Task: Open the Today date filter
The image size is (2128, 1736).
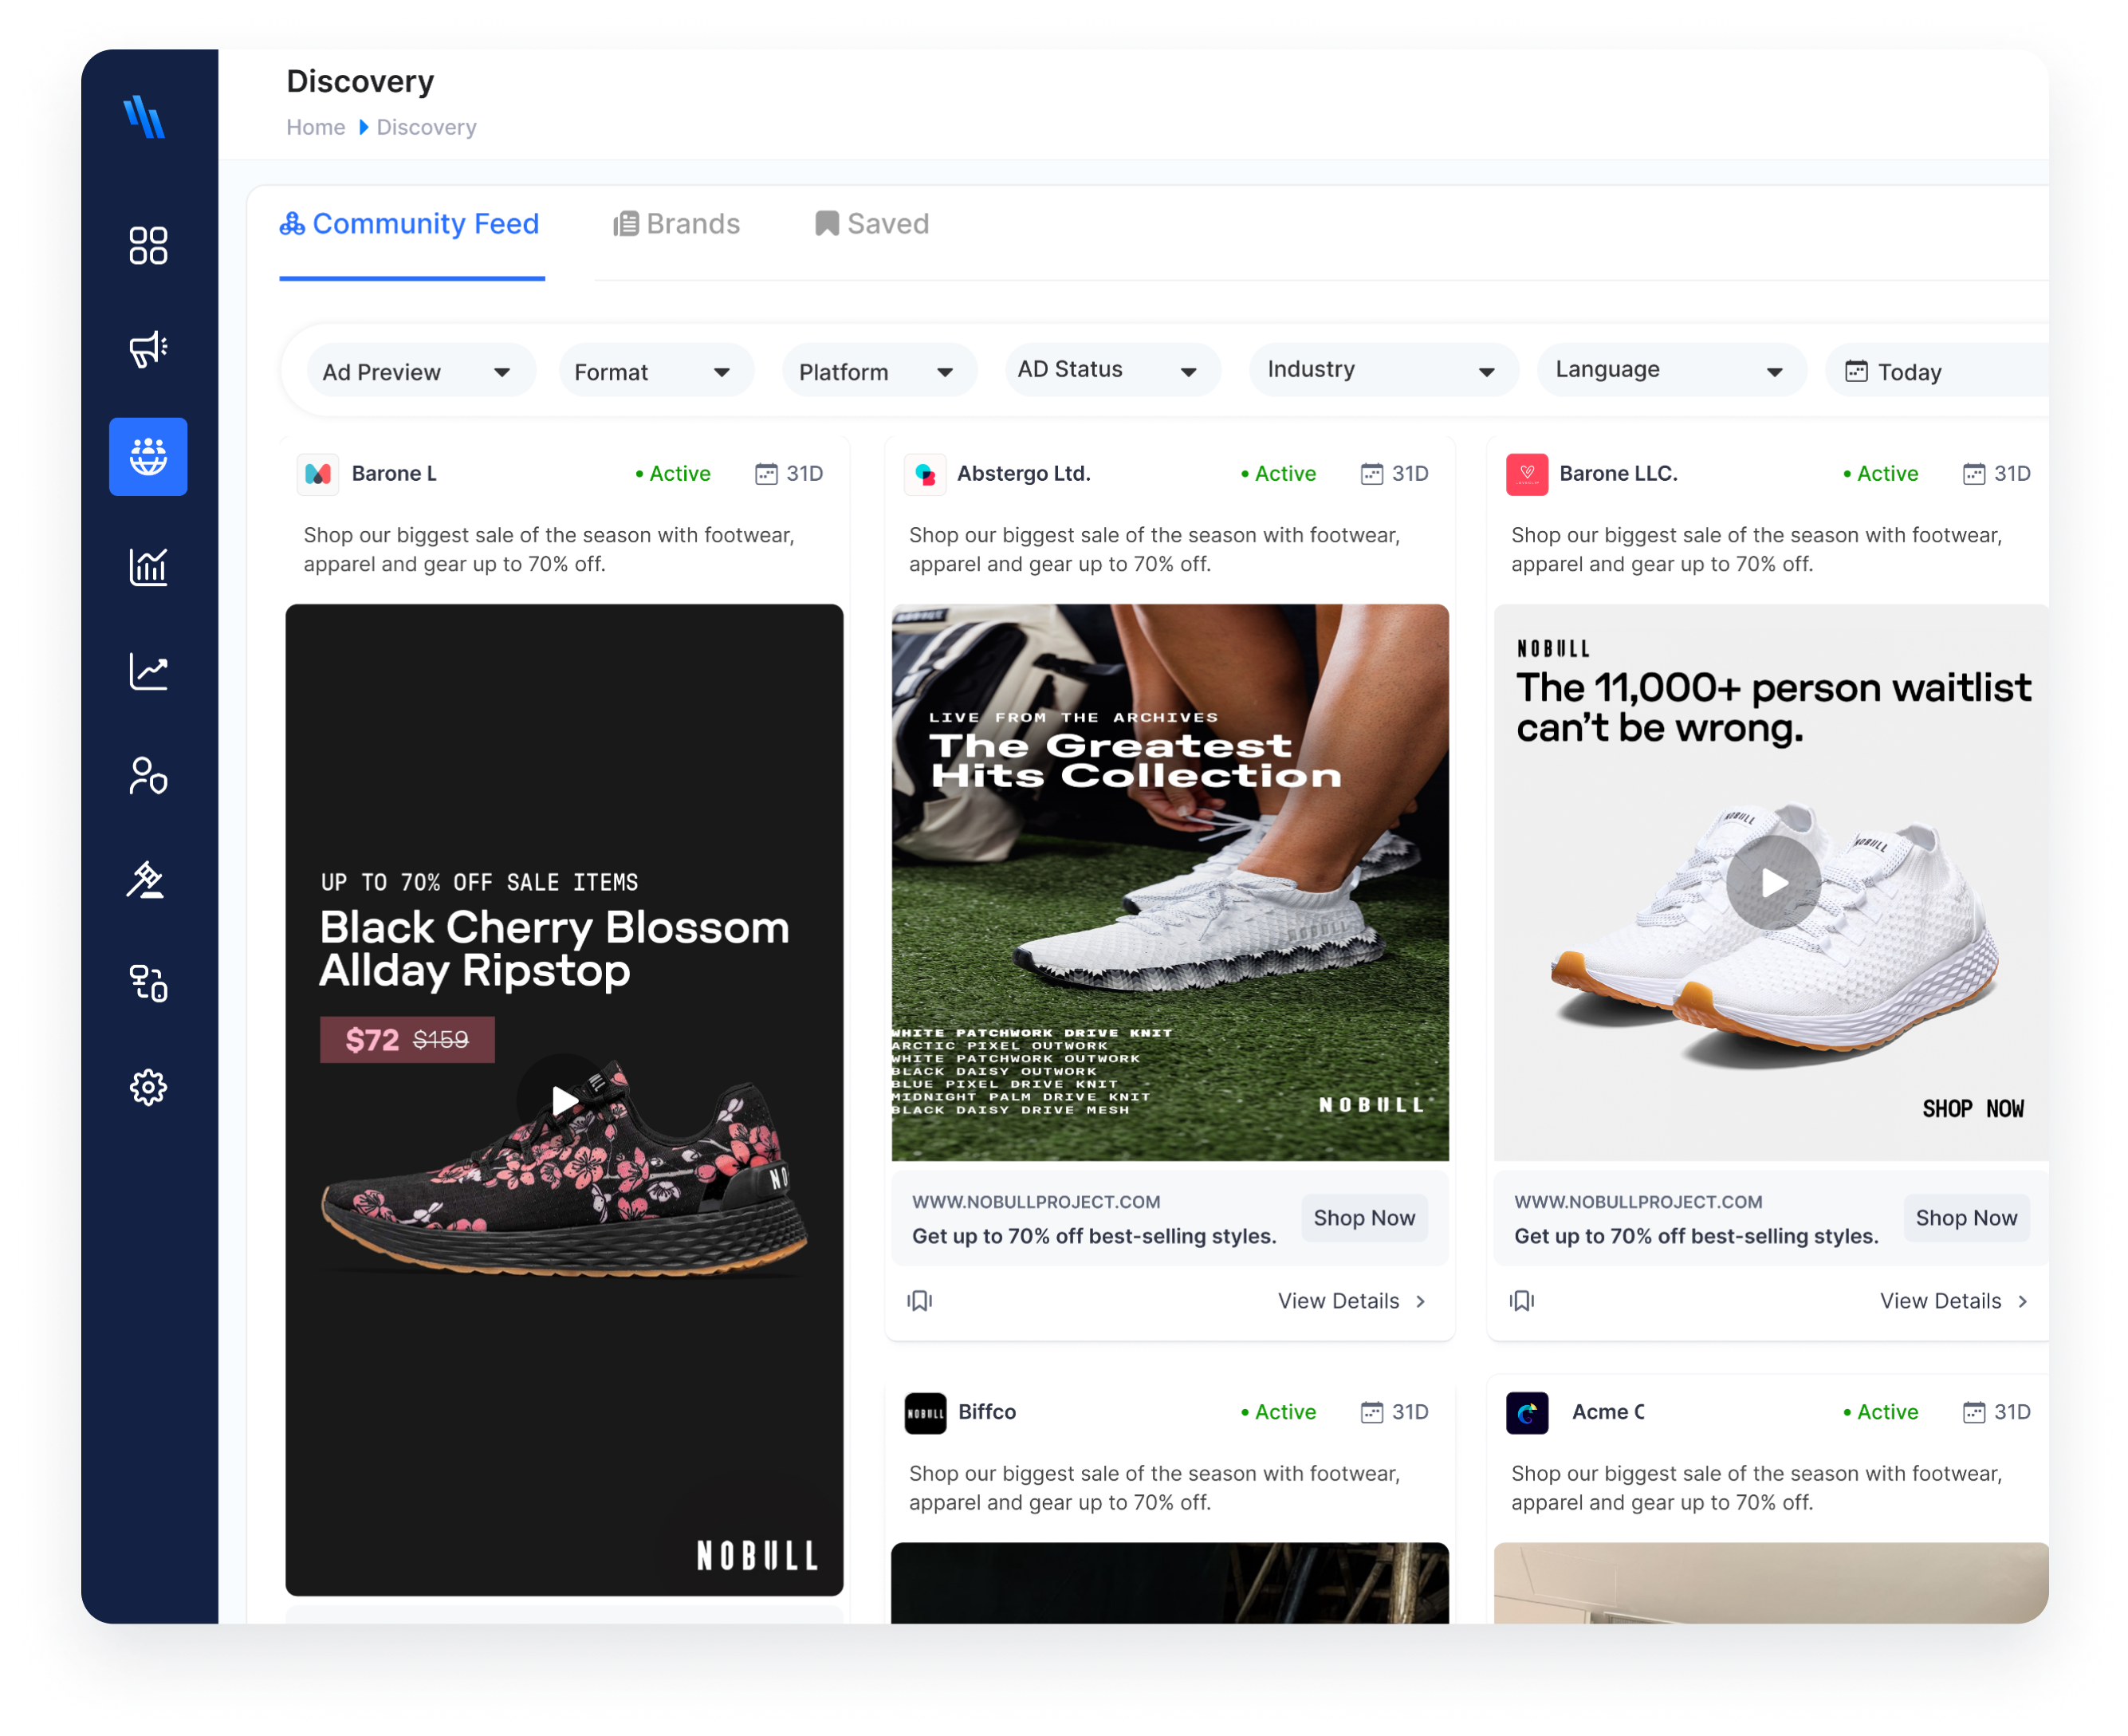Action: (x=1936, y=372)
